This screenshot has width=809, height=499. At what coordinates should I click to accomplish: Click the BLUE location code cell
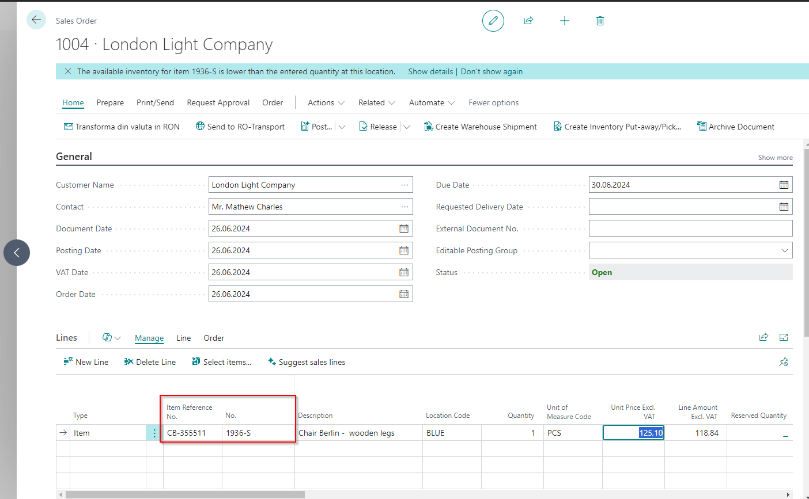click(452, 433)
